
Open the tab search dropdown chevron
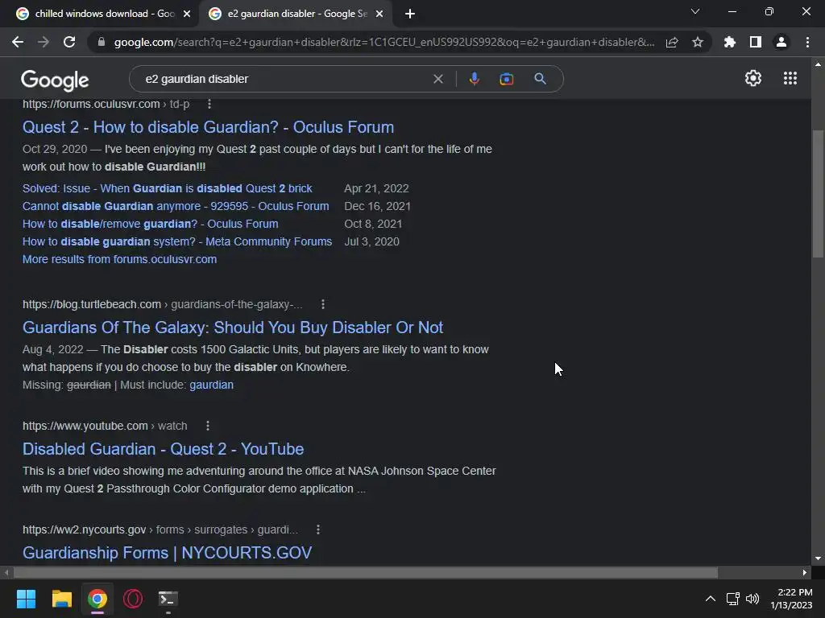(695, 11)
